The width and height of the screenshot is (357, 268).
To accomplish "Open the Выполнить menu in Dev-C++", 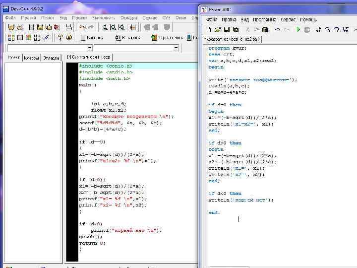I will (104, 17).
